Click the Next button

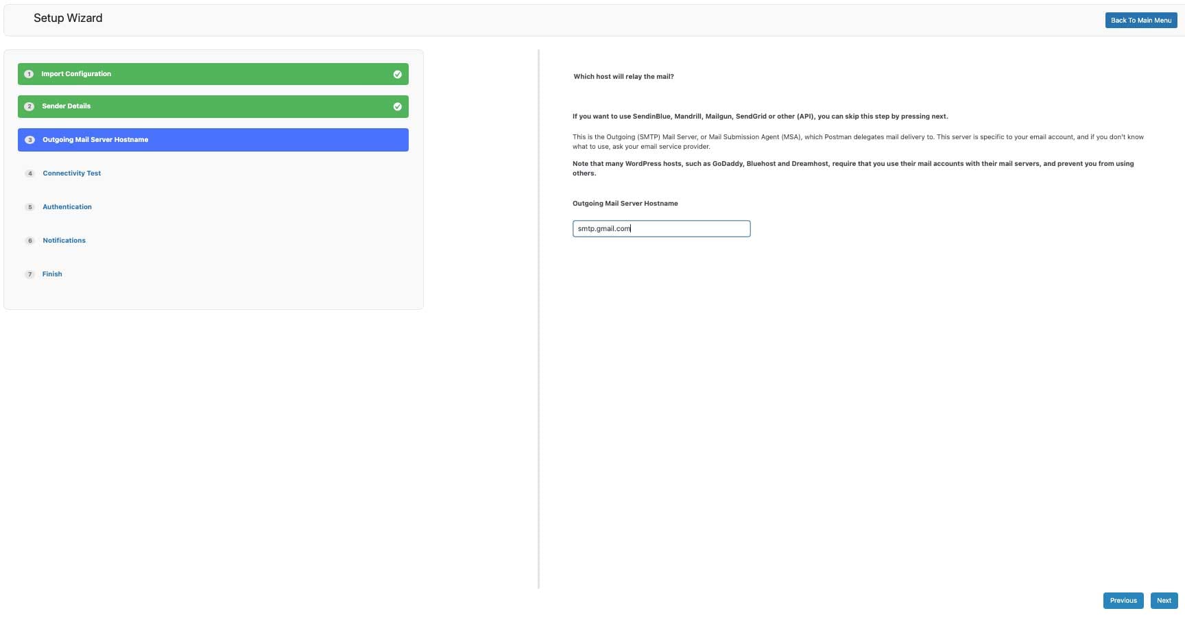pyautogui.click(x=1164, y=601)
